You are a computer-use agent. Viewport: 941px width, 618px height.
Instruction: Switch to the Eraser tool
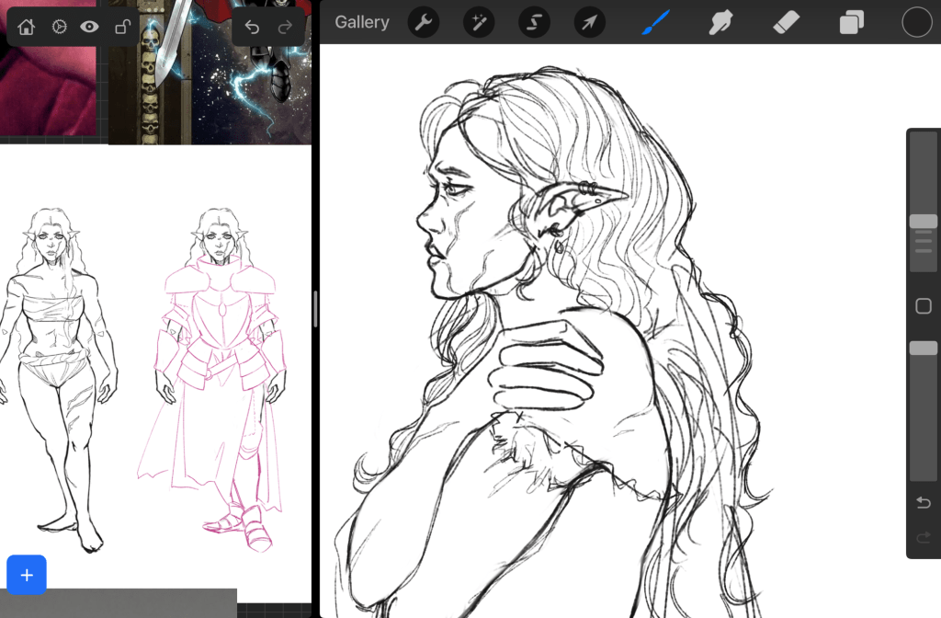[x=787, y=22]
